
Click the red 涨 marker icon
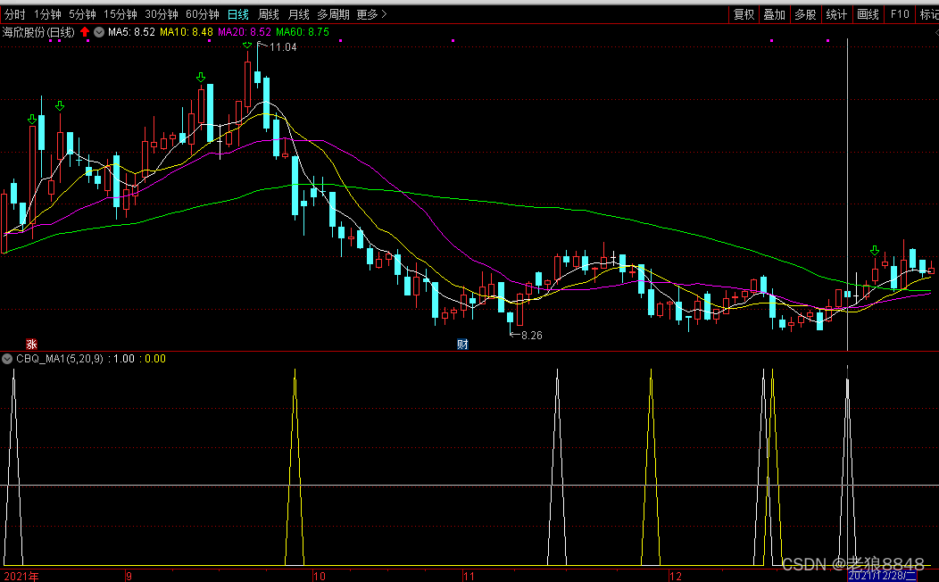click(x=31, y=345)
